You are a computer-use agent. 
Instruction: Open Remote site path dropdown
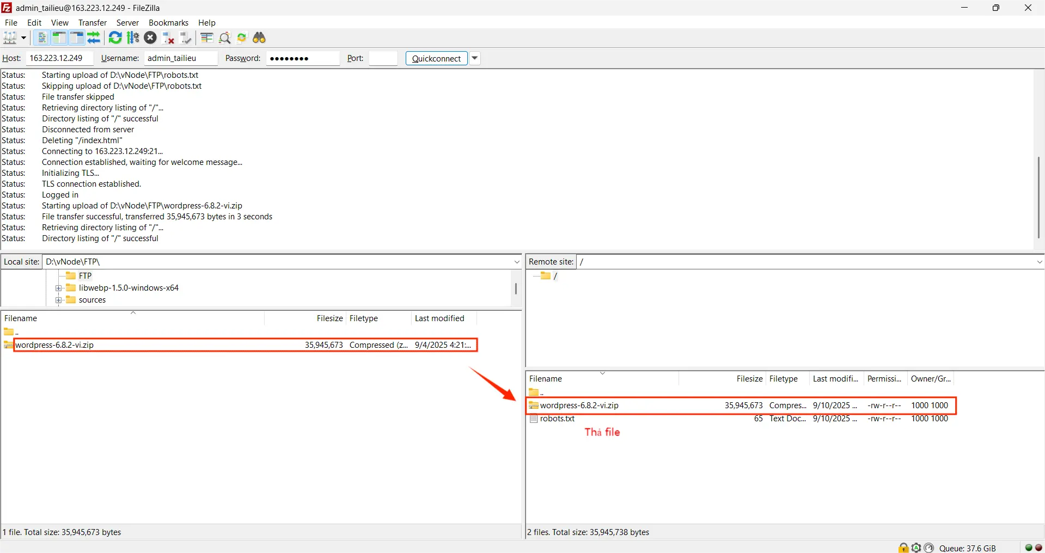click(x=1040, y=262)
